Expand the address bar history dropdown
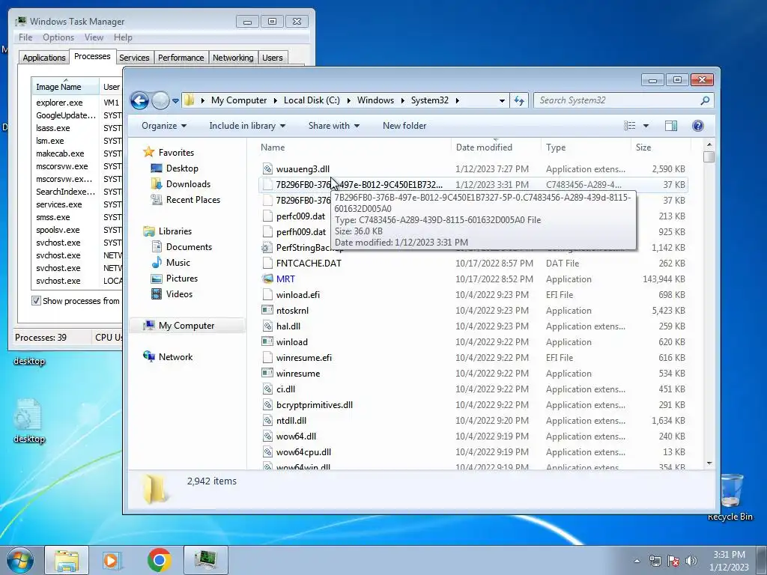Image resolution: width=767 pixels, height=575 pixels. click(502, 101)
